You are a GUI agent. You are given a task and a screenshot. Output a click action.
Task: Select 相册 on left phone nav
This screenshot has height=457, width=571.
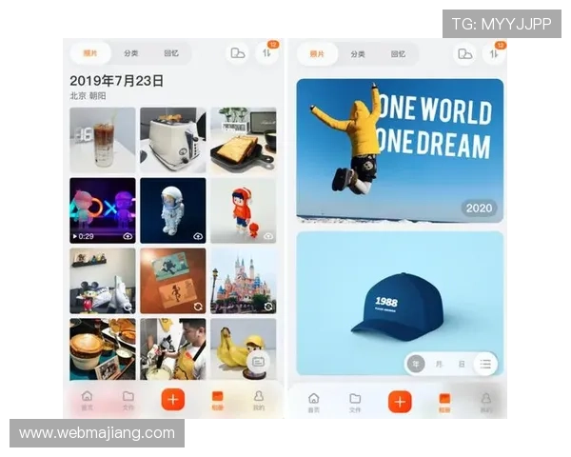click(x=217, y=400)
